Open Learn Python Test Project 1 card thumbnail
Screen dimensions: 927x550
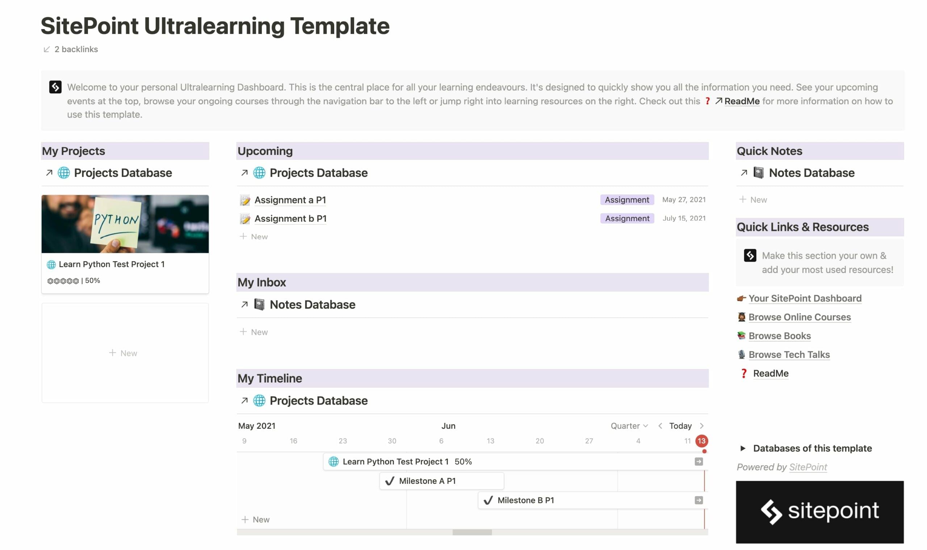point(125,224)
